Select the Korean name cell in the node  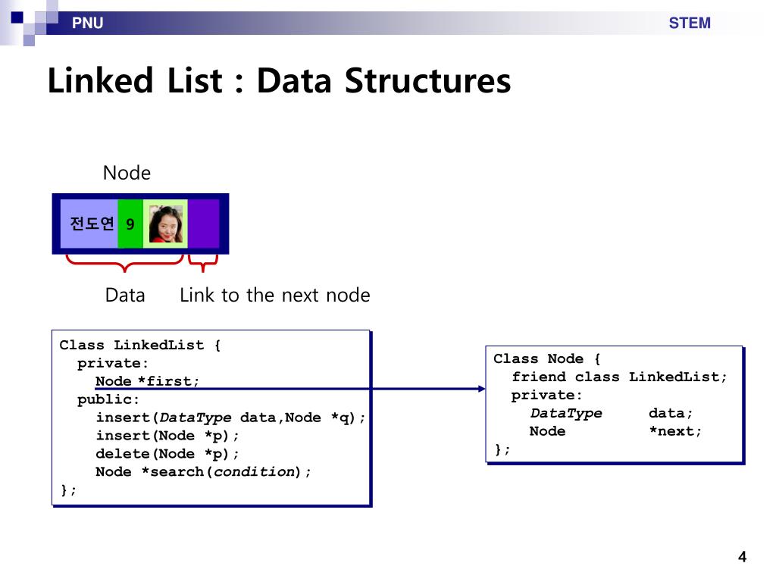(89, 224)
